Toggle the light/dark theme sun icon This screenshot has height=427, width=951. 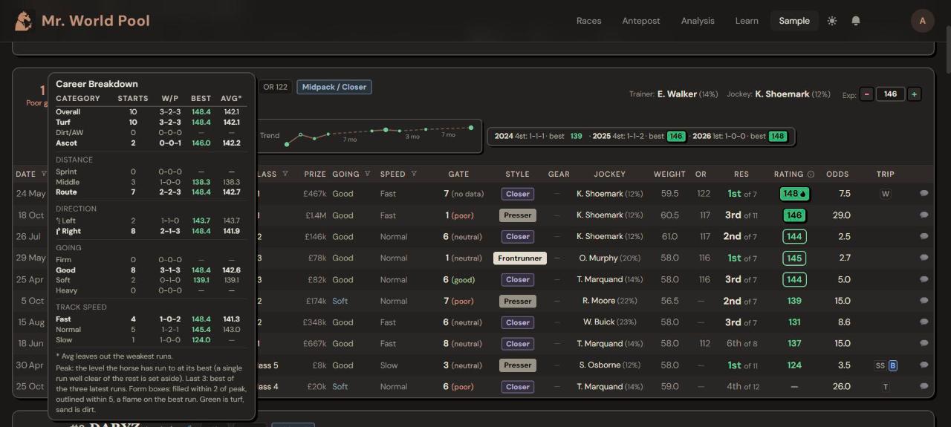[832, 21]
